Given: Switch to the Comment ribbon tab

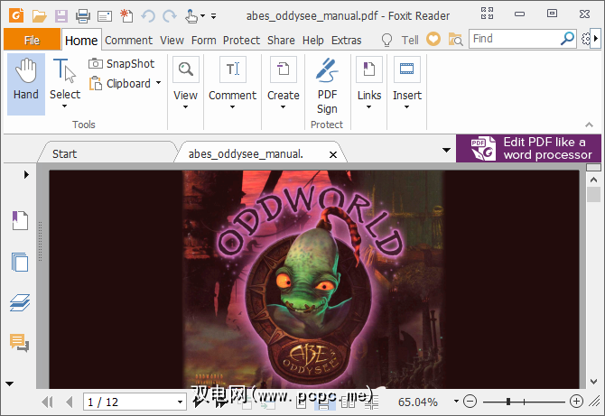Looking at the screenshot, I should [x=128, y=40].
